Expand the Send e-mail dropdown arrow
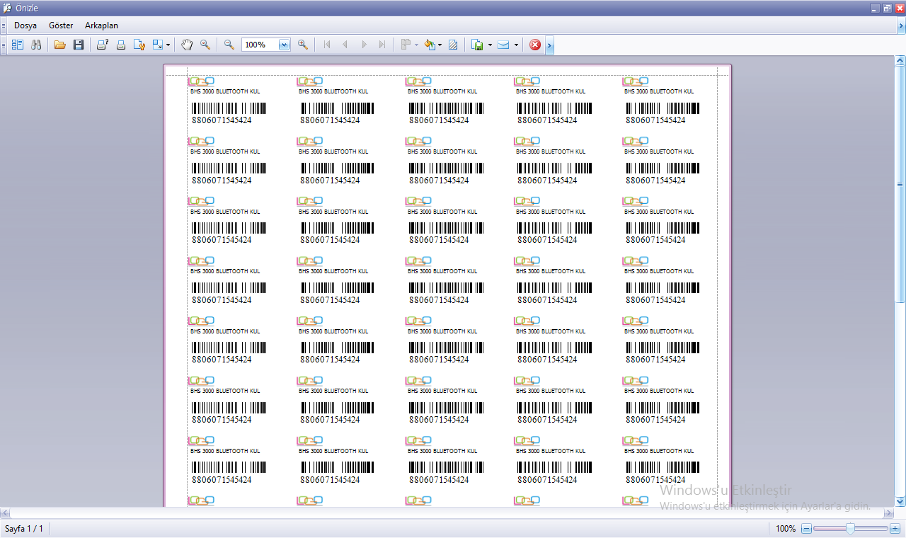 pyautogui.click(x=516, y=45)
